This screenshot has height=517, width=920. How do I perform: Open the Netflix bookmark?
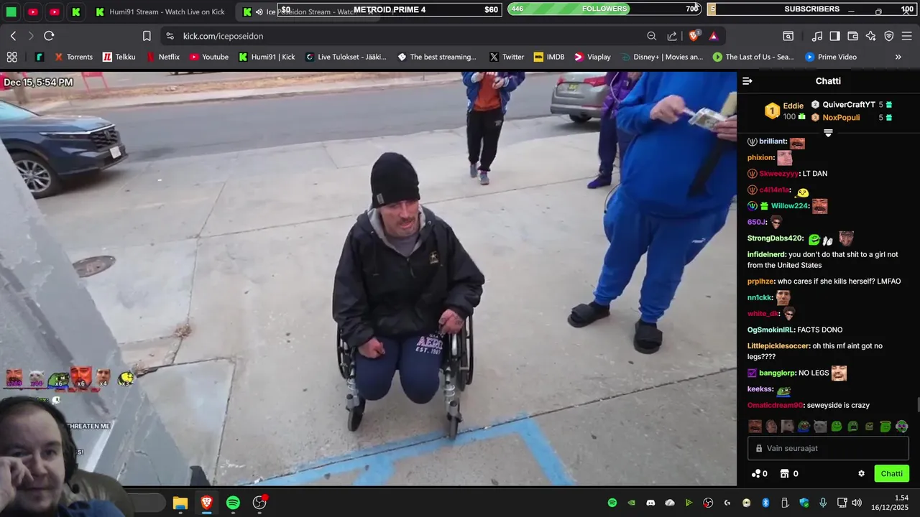(x=162, y=57)
